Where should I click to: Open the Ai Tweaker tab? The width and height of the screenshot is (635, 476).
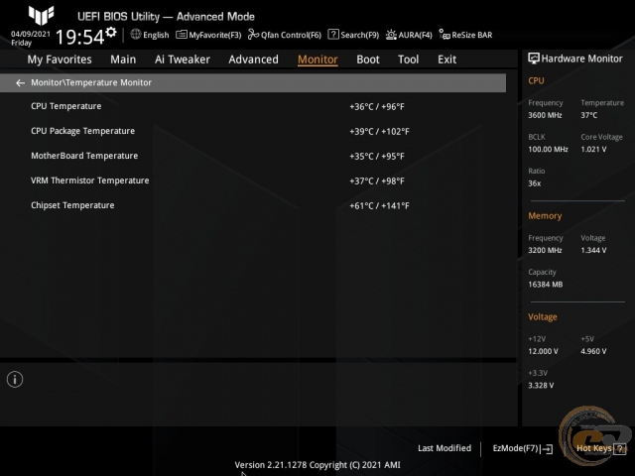pos(183,59)
